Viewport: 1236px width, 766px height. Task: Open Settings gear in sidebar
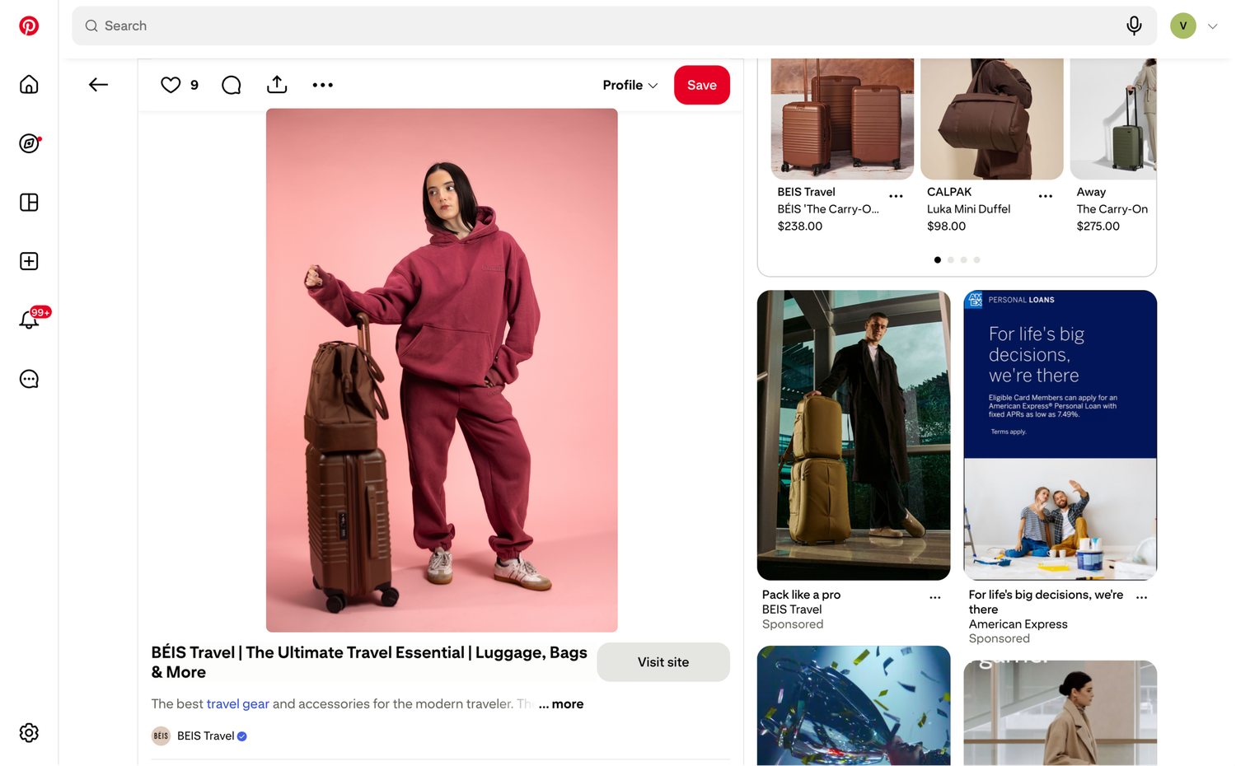(x=29, y=733)
